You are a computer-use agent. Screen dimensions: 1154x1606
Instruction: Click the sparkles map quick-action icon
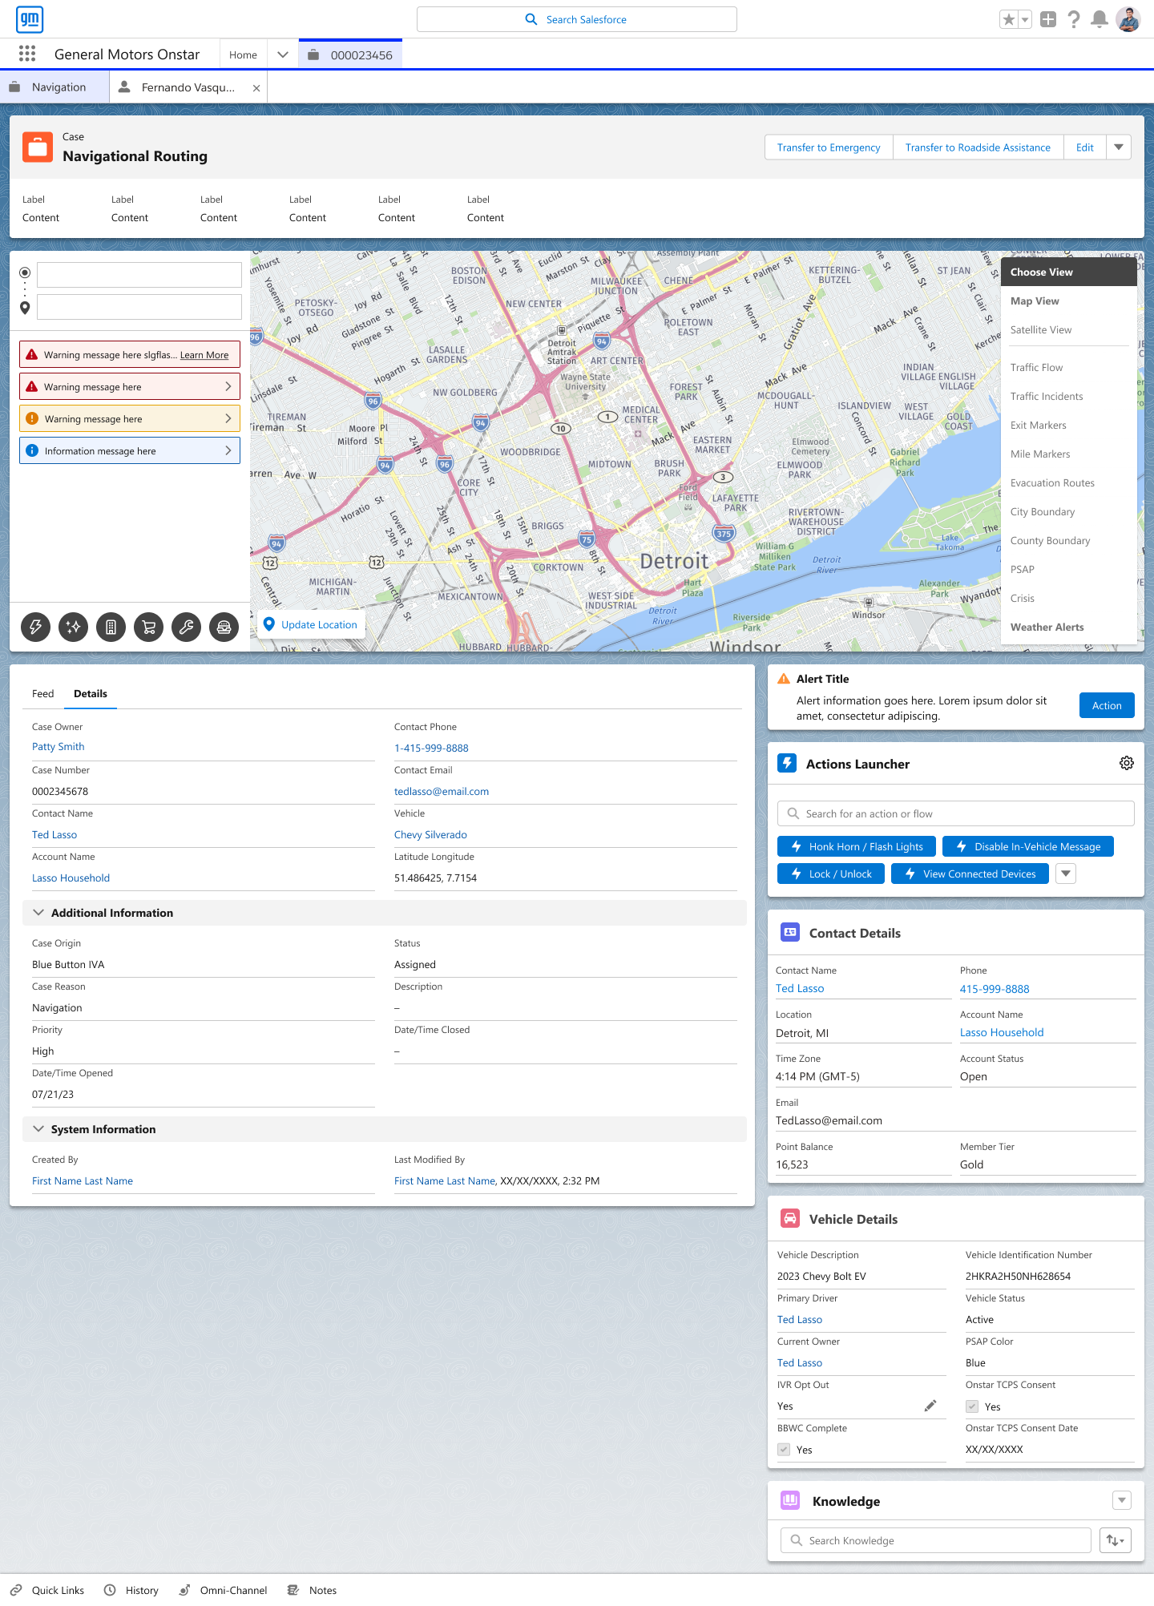click(x=73, y=627)
